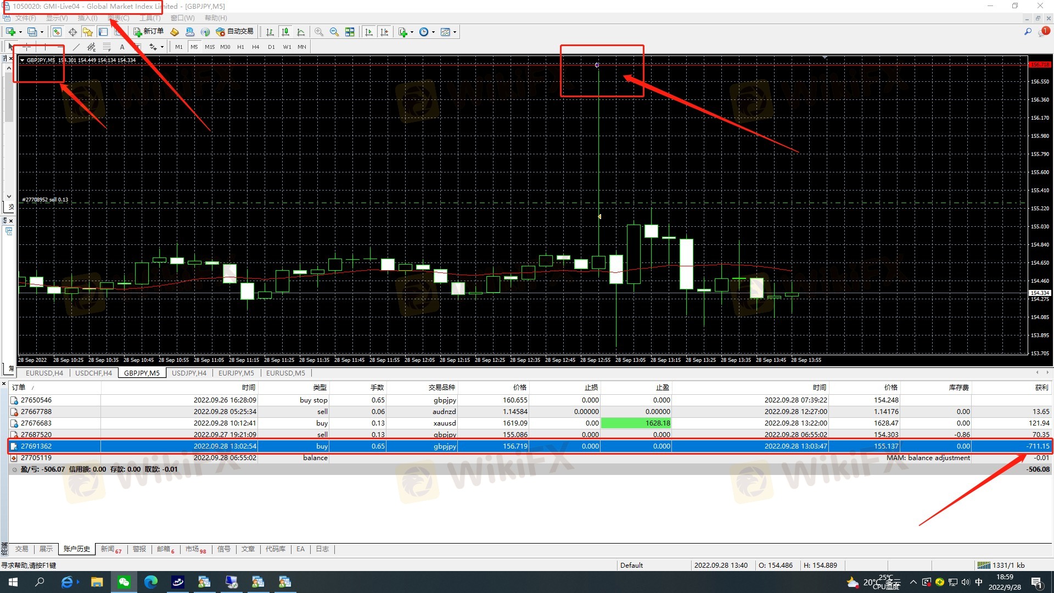Image resolution: width=1054 pixels, height=593 pixels.
Task: Select order 27667788 audnzd row
Action: (x=530, y=412)
